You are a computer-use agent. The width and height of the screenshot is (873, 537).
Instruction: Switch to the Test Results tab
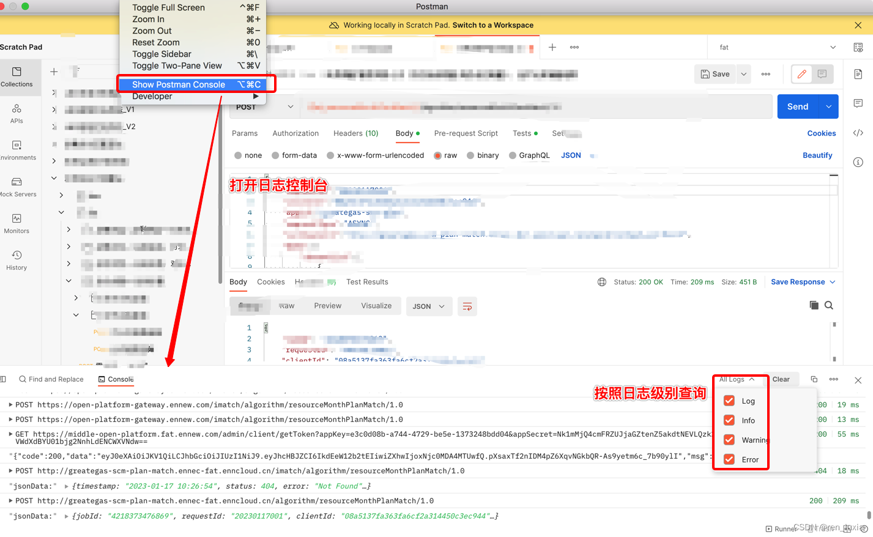(367, 282)
